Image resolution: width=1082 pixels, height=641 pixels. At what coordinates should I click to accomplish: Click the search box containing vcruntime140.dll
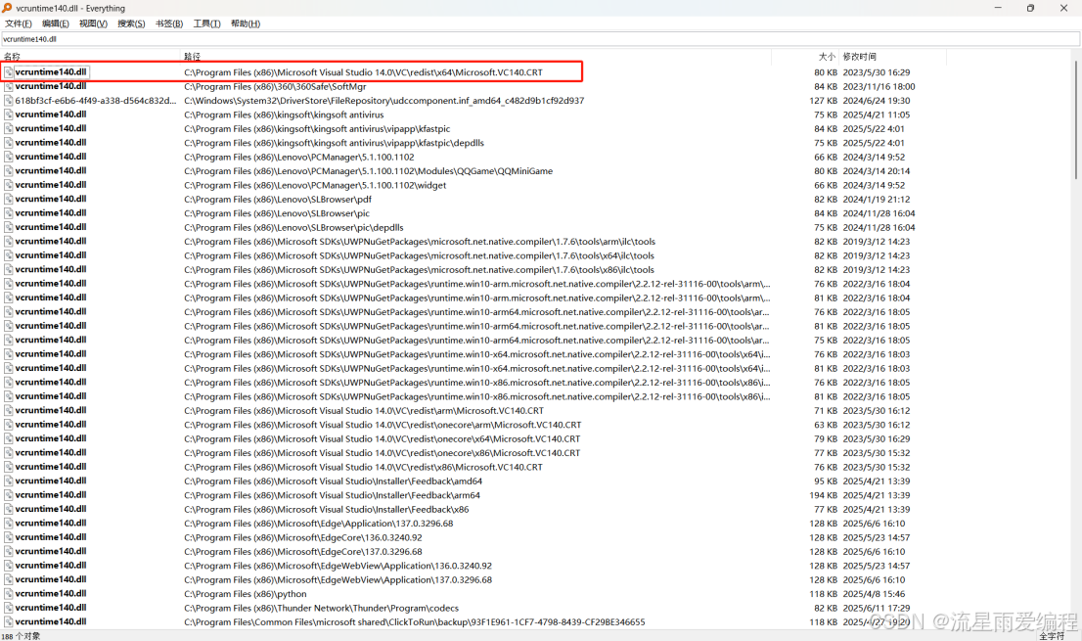click(x=540, y=39)
